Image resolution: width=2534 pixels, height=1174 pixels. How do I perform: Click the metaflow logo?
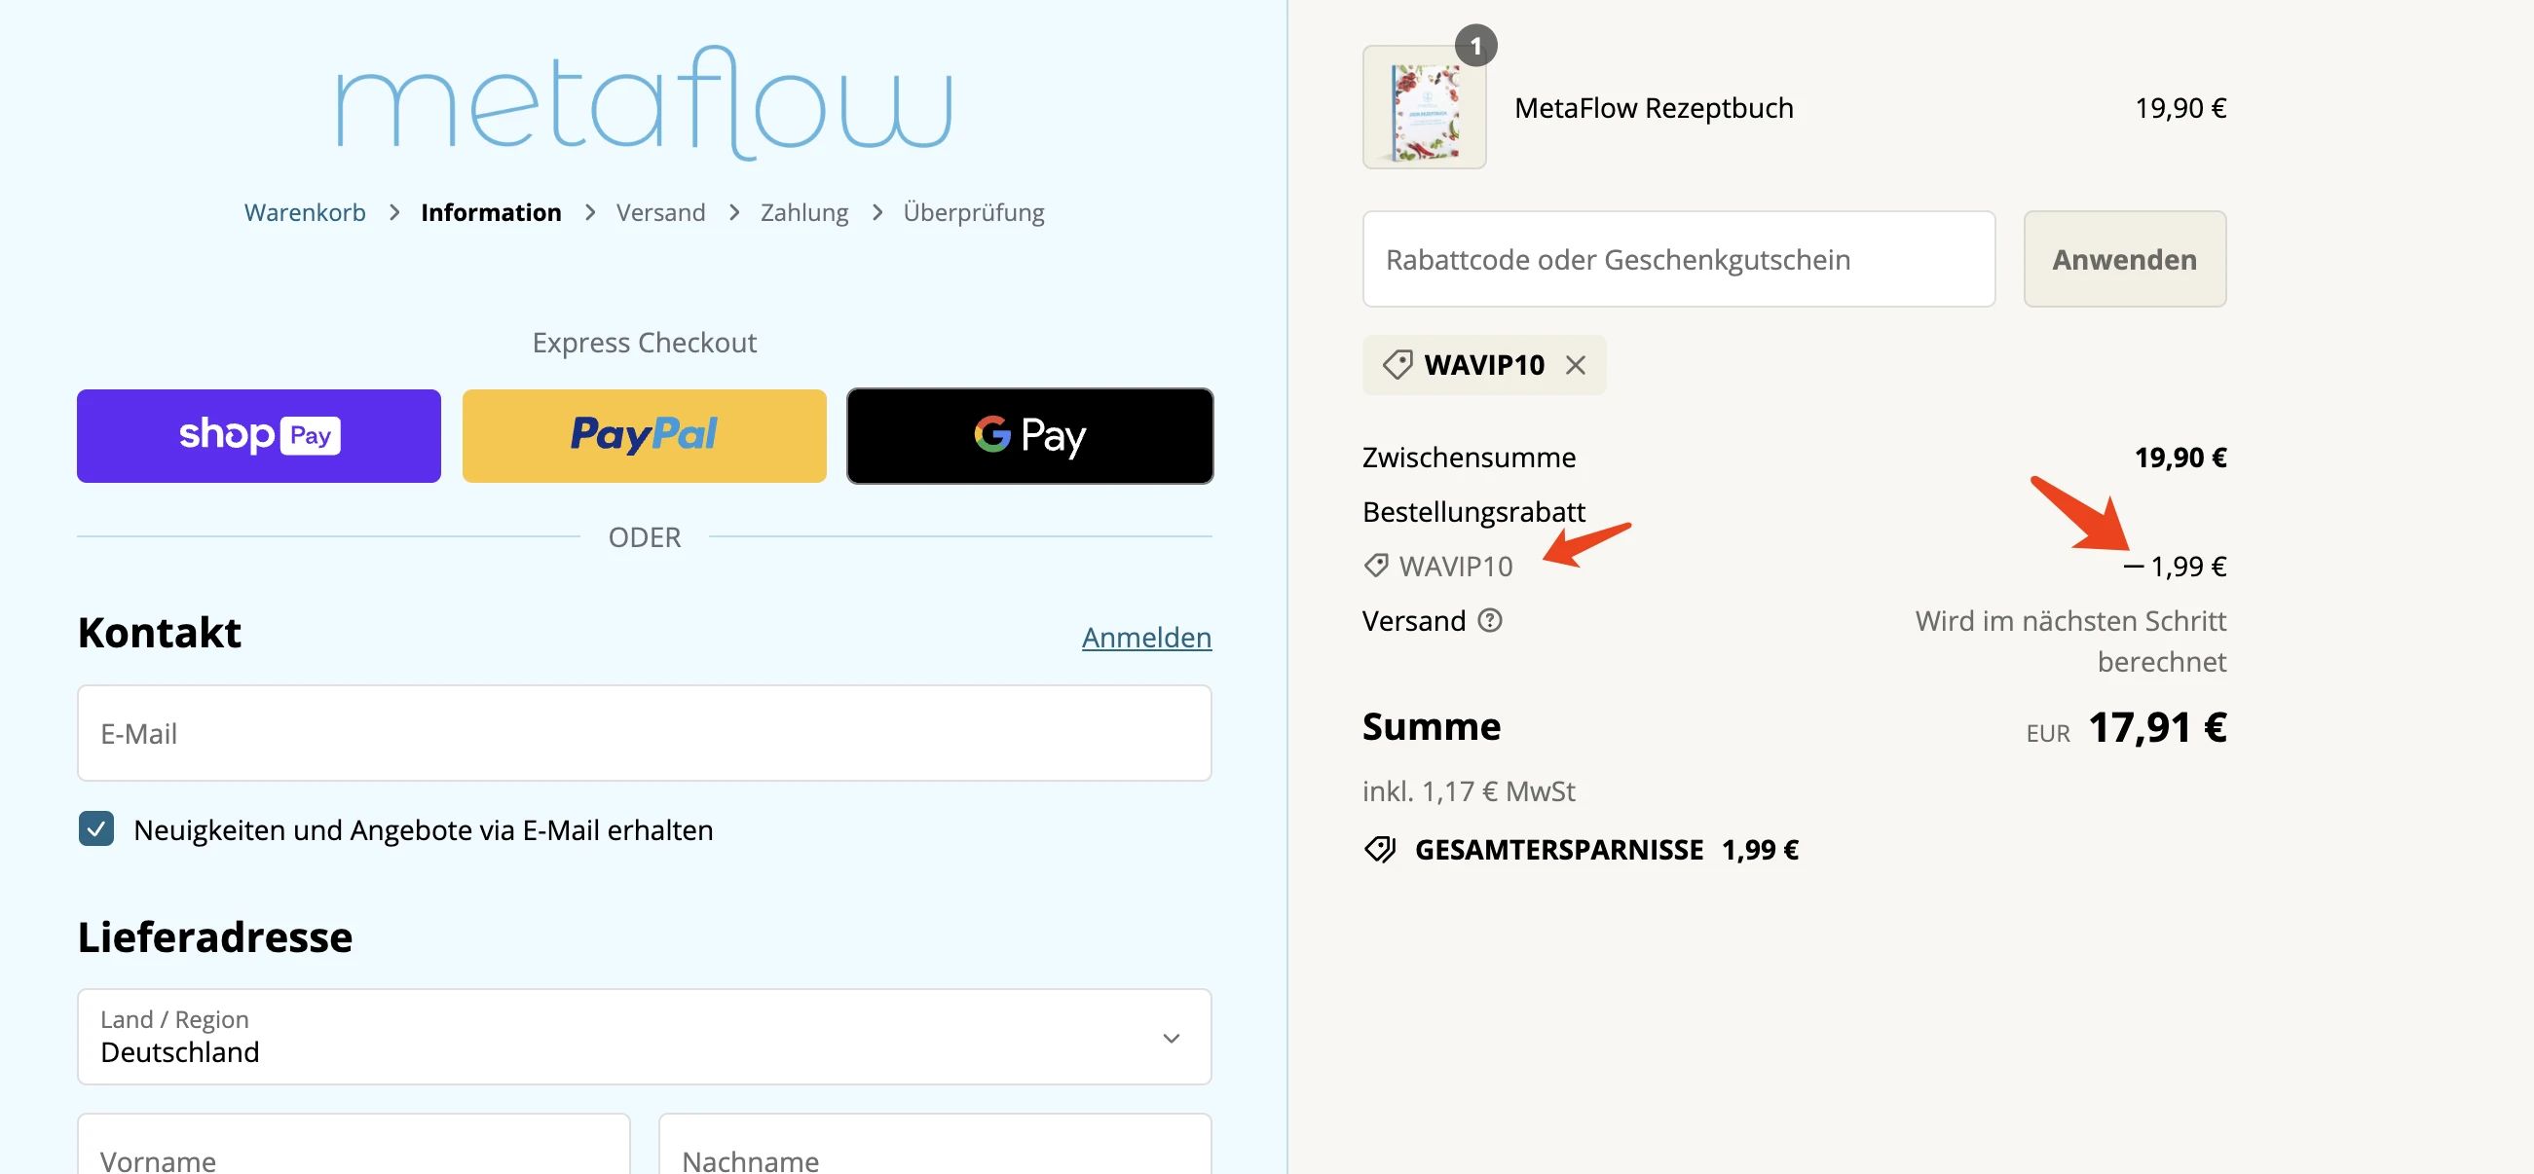point(645,102)
